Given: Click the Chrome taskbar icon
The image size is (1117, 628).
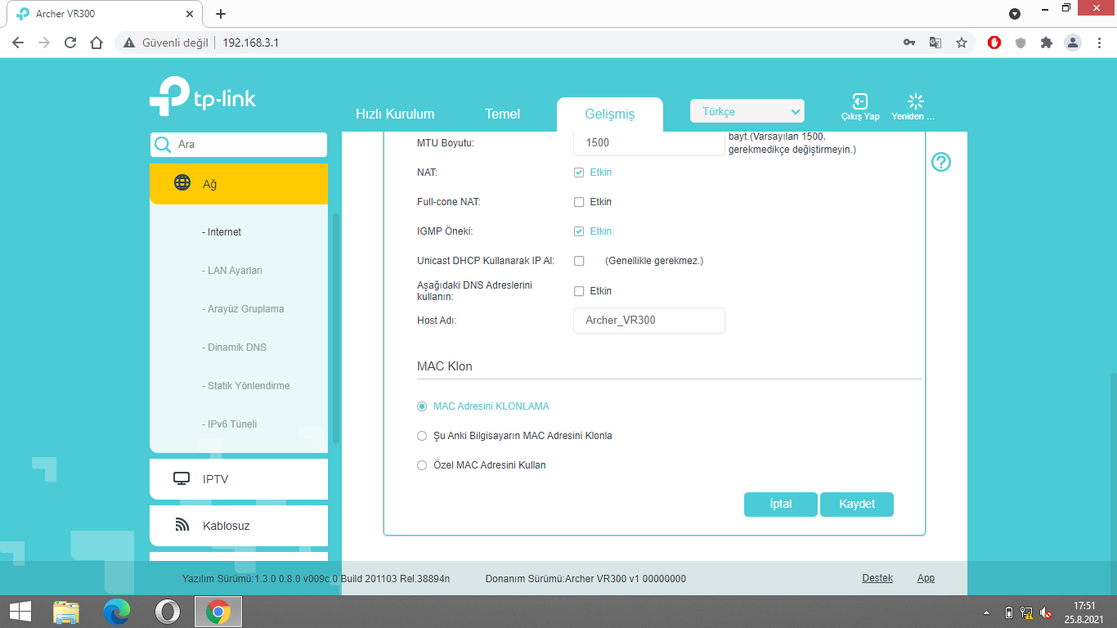Looking at the screenshot, I should 218,612.
